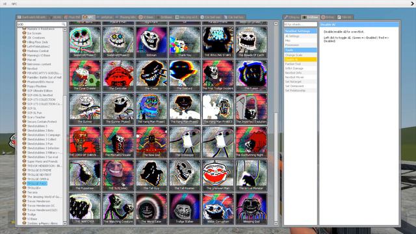416x234 pixels.
Task: Select The Amazing World of Gumball category
Action: pos(44,197)
